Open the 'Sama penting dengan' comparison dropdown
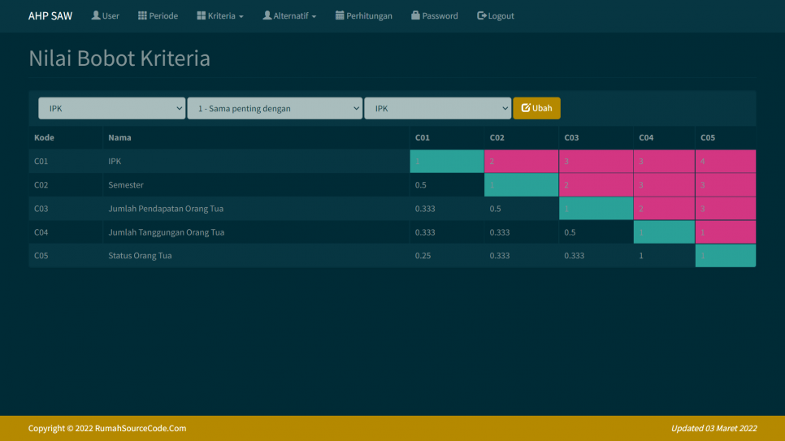Image resolution: width=785 pixels, height=441 pixels. (275, 108)
